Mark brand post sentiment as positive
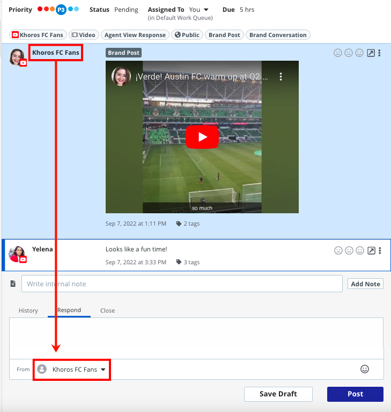The image size is (391, 412). [x=359, y=53]
